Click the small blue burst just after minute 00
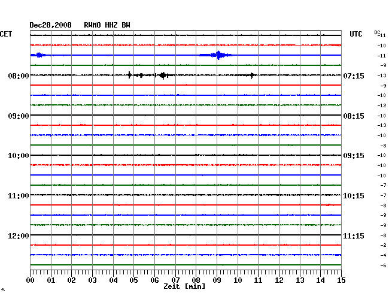This screenshot has height=296, width=389. 39,55
